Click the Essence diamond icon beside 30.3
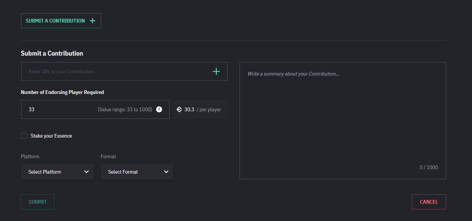Image resolution: width=472 pixels, height=221 pixels. click(x=179, y=109)
